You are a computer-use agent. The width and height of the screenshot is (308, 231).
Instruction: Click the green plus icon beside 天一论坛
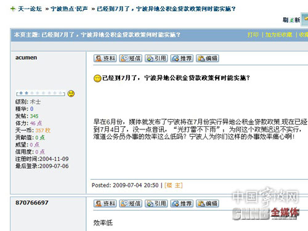[13, 9]
